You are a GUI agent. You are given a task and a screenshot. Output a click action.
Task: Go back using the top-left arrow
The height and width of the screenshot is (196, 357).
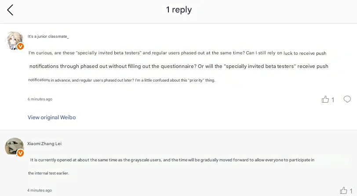tap(10, 10)
